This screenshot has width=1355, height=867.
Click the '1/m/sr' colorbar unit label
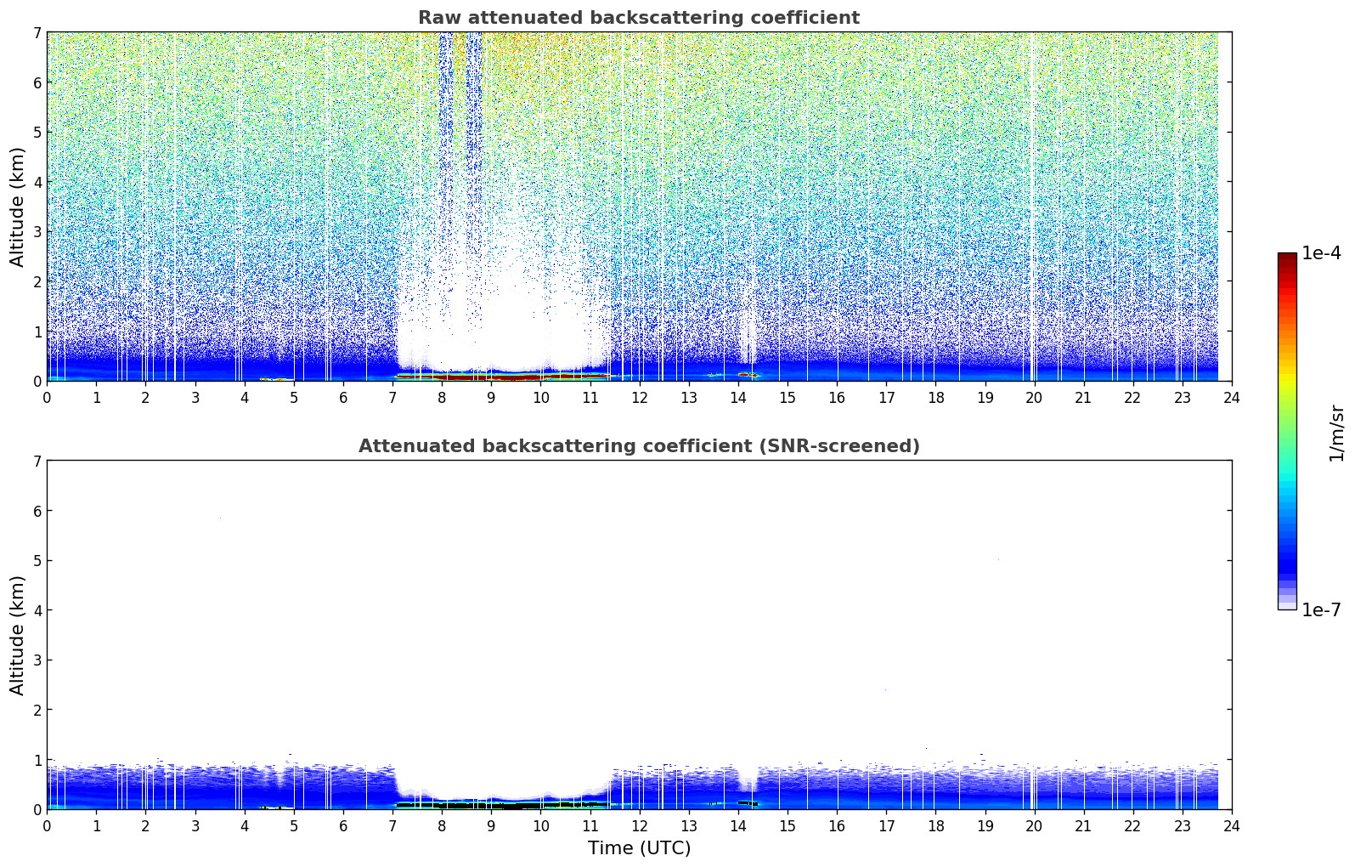click(x=1336, y=433)
